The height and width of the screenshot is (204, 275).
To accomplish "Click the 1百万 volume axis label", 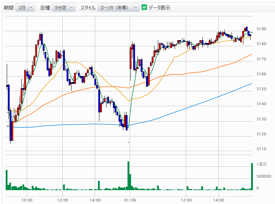I will pyautogui.click(x=262, y=164).
